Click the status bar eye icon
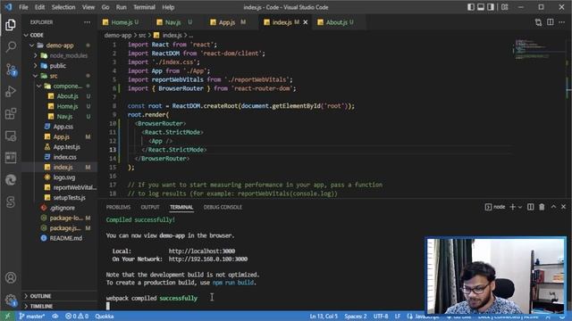This screenshot has height=321, width=572. [x=55, y=316]
